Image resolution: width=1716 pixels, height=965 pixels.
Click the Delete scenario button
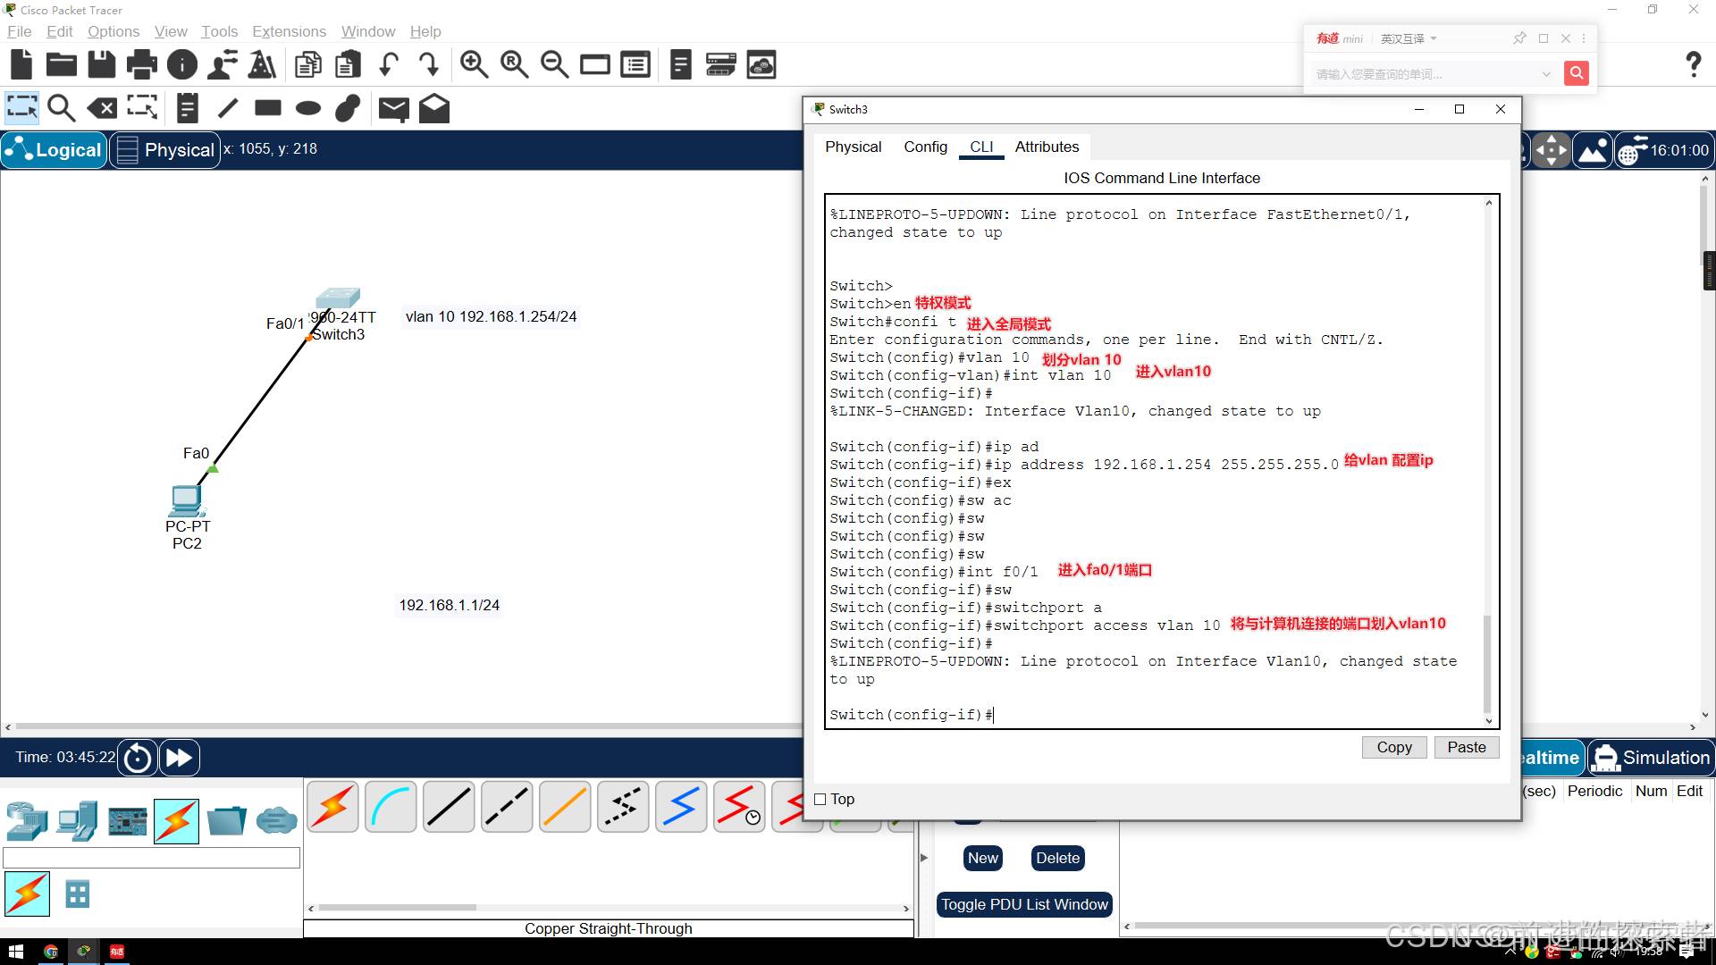(1058, 858)
